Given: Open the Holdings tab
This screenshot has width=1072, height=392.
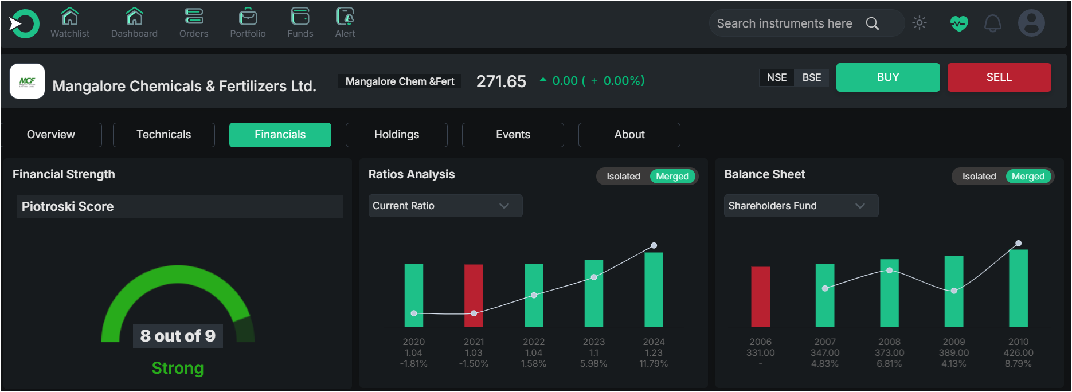Looking at the screenshot, I should [x=397, y=135].
